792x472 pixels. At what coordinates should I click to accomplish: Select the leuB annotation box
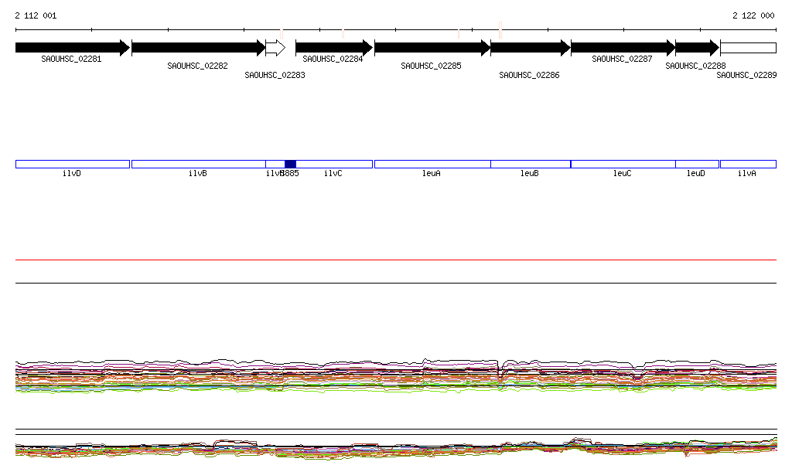pos(530,164)
